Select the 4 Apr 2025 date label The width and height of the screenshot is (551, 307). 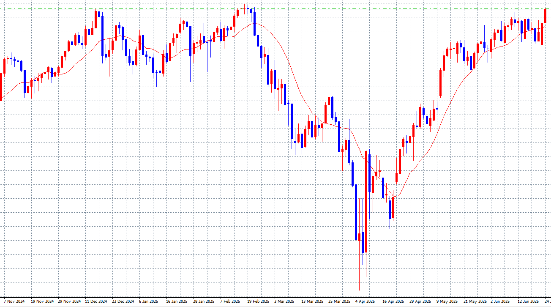(365, 302)
